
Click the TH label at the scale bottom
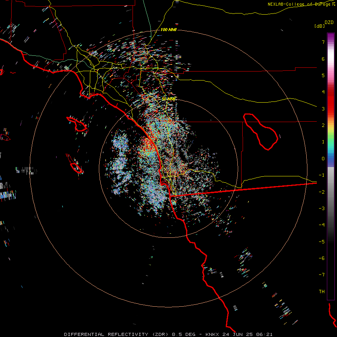pos(322,291)
